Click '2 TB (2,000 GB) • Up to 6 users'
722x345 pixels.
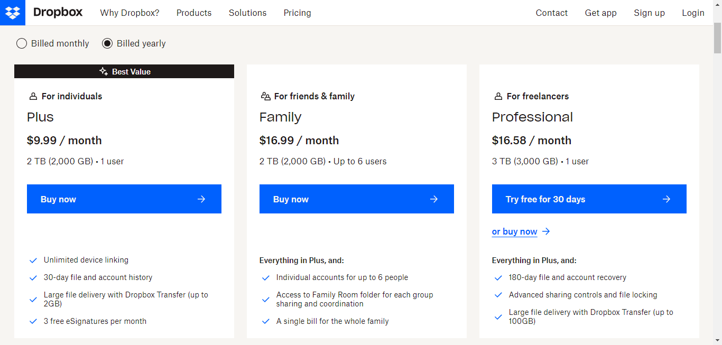pyautogui.click(x=323, y=161)
